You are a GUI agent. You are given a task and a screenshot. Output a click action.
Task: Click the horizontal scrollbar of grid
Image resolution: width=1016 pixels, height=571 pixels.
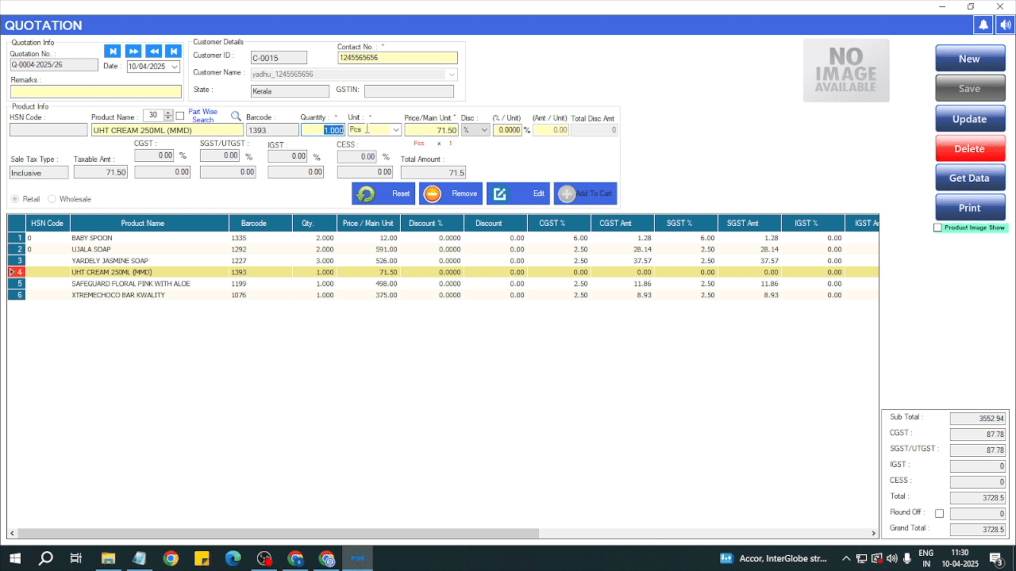point(278,533)
